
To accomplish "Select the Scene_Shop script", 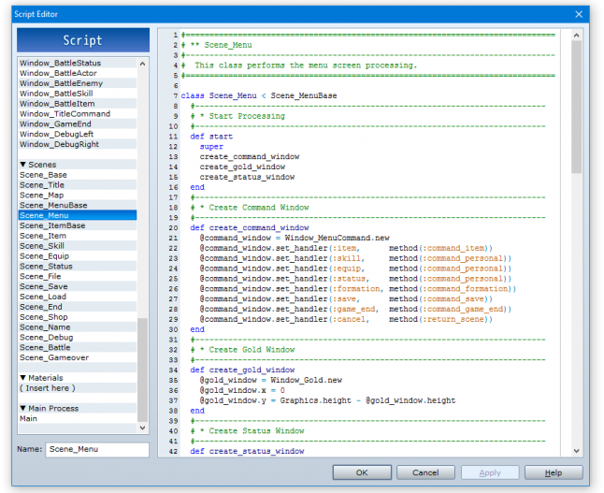I will click(x=43, y=317).
